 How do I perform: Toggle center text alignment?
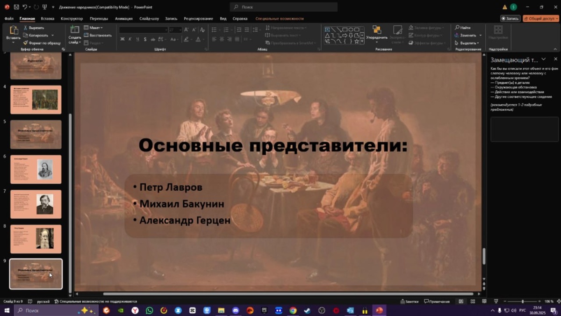tap(222, 39)
